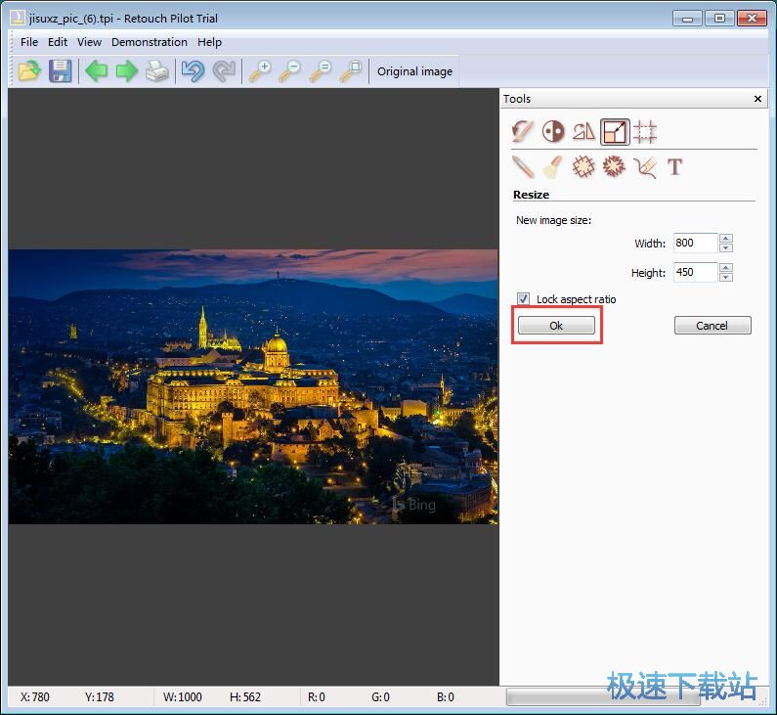Click the Resize section heading
Screen dimensions: 777x715
pyautogui.click(x=531, y=195)
